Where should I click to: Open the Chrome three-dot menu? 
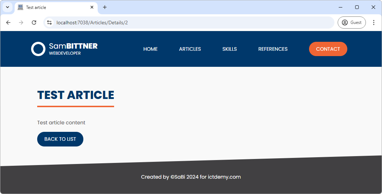[x=374, y=23]
